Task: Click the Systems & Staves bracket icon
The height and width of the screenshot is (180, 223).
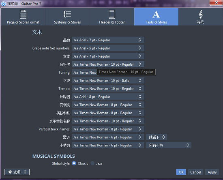Action: 67,14
